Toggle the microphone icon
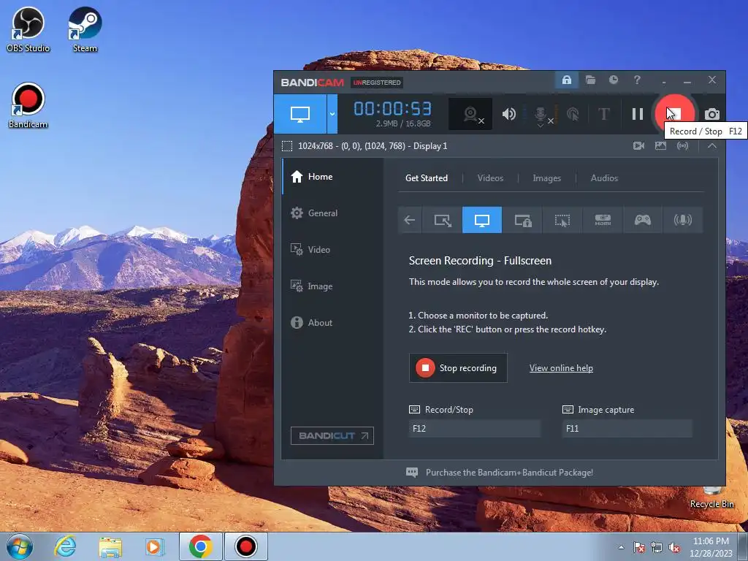This screenshot has height=561, width=748. click(x=541, y=115)
